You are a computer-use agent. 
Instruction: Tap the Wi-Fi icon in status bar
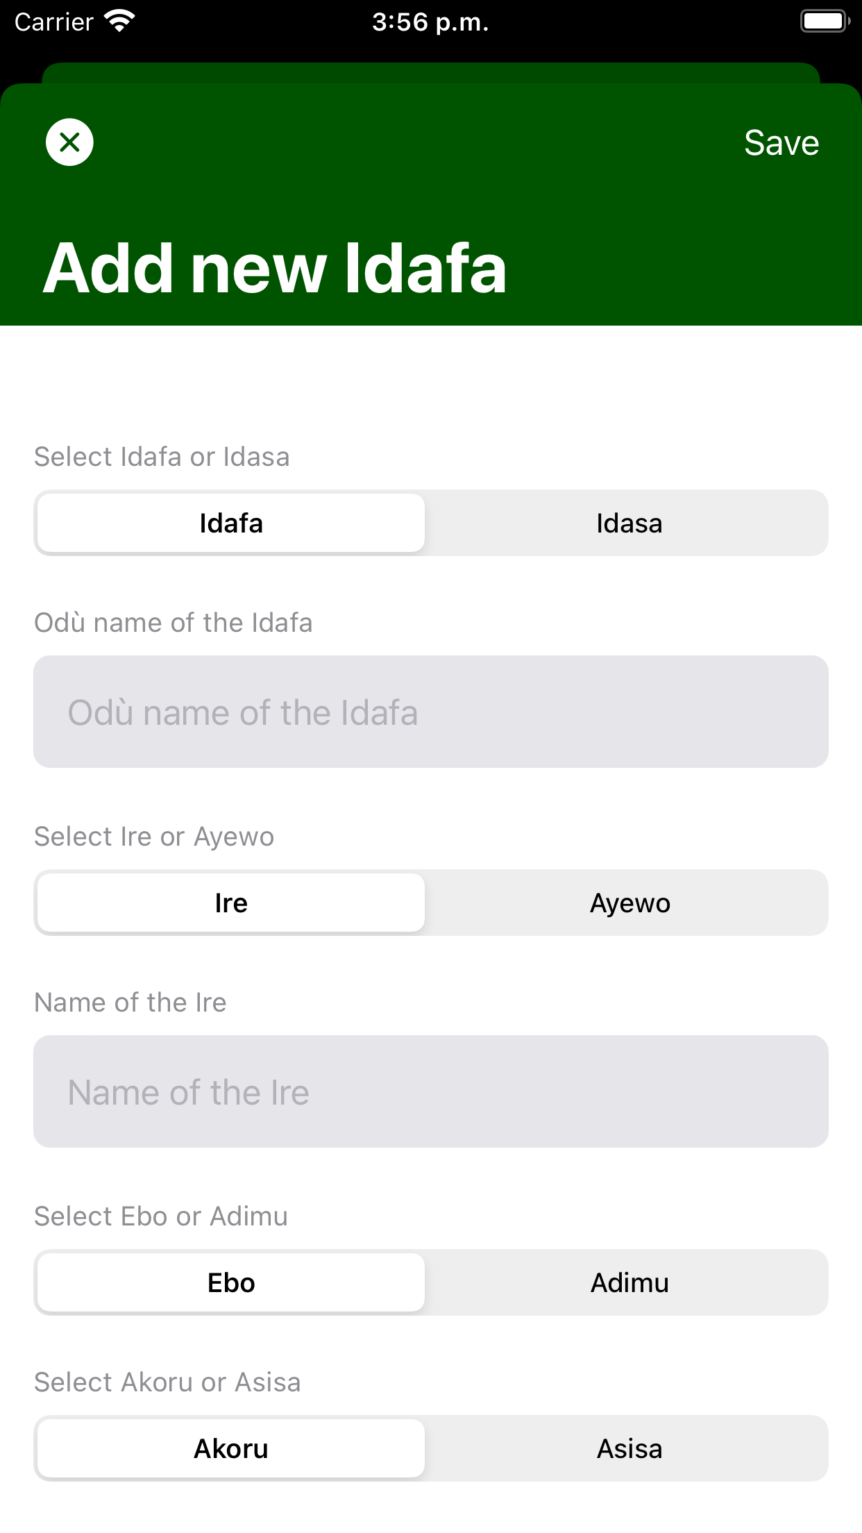click(119, 21)
